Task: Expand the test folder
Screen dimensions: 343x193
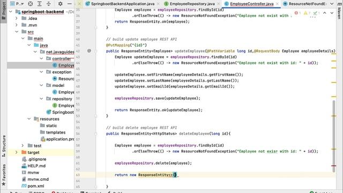Action: pos(23,146)
